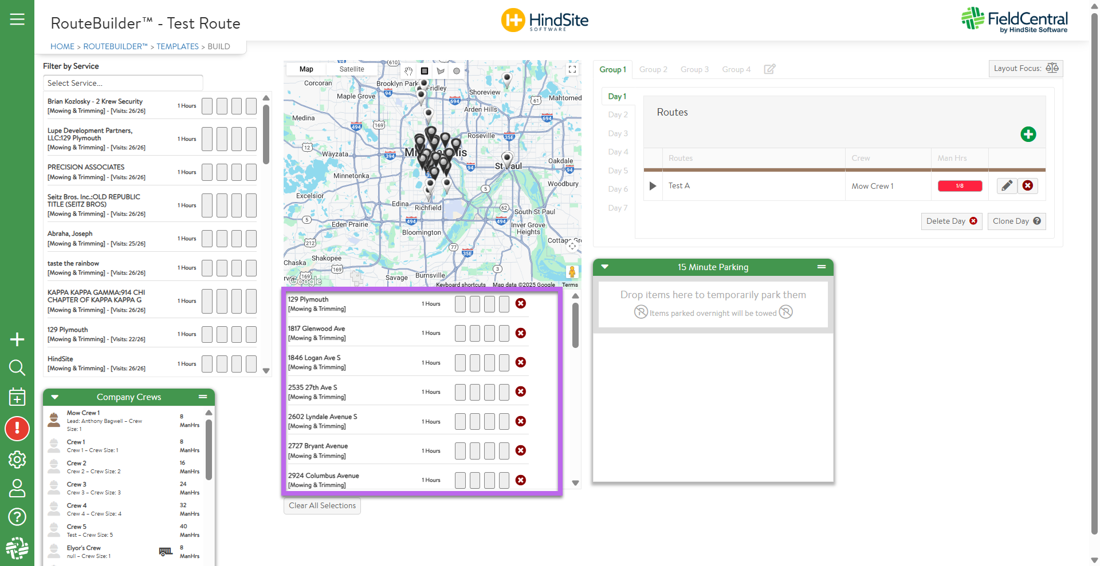Switch to the Group 2 tab
This screenshot has height=566, width=1100.
[653, 69]
